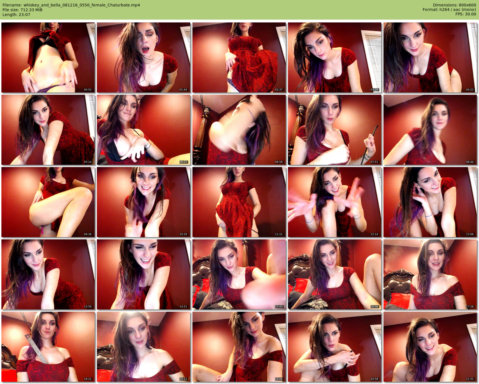479x384 pixels.
Task: Click the 10:29 thumbnail
Action: pyautogui.click(x=143, y=202)
